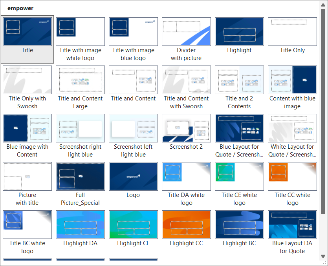This screenshot has height=266, width=328.
Task: Pick Screenshot left light blue layout
Action: pos(133,128)
